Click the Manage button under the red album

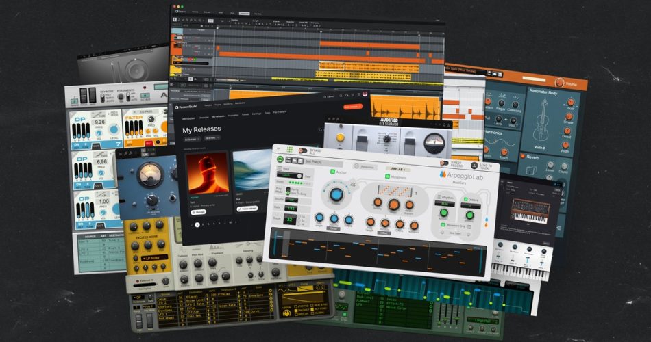198,213
